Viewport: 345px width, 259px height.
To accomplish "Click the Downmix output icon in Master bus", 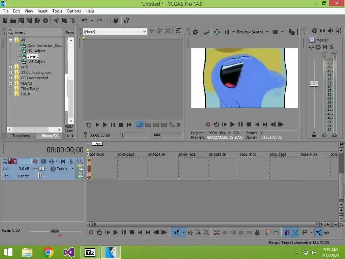I will click(x=322, y=31).
